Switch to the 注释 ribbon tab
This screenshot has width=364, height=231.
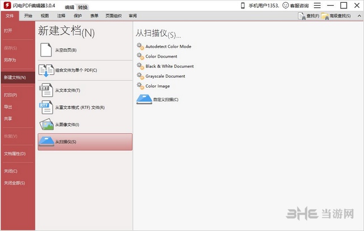(x=61, y=16)
